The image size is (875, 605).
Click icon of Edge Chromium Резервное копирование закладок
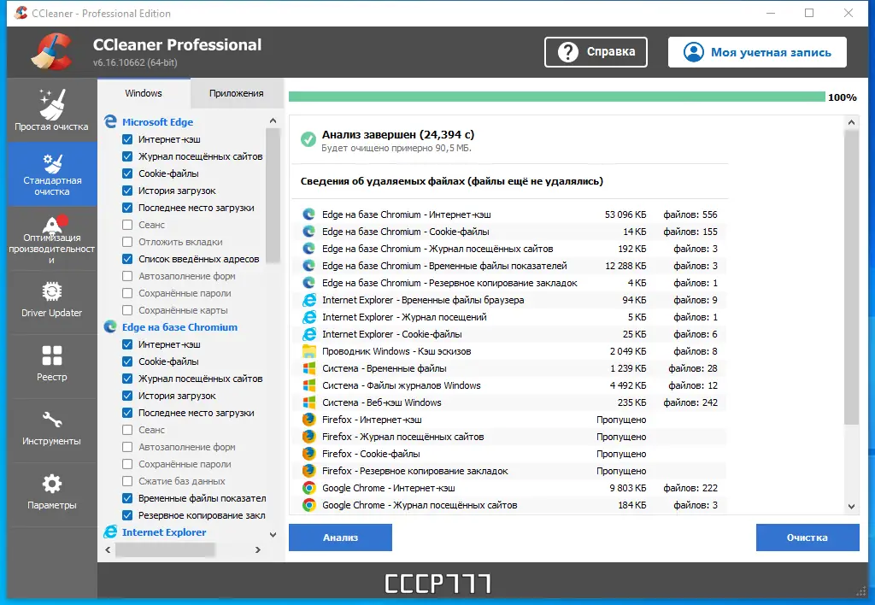308,283
